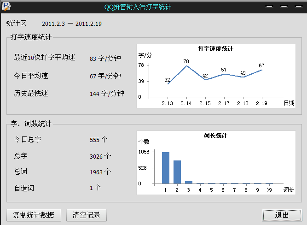Click the 字/分 axis unit label
The width and height of the screenshot is (307, 225).
(x=145, y=55)
